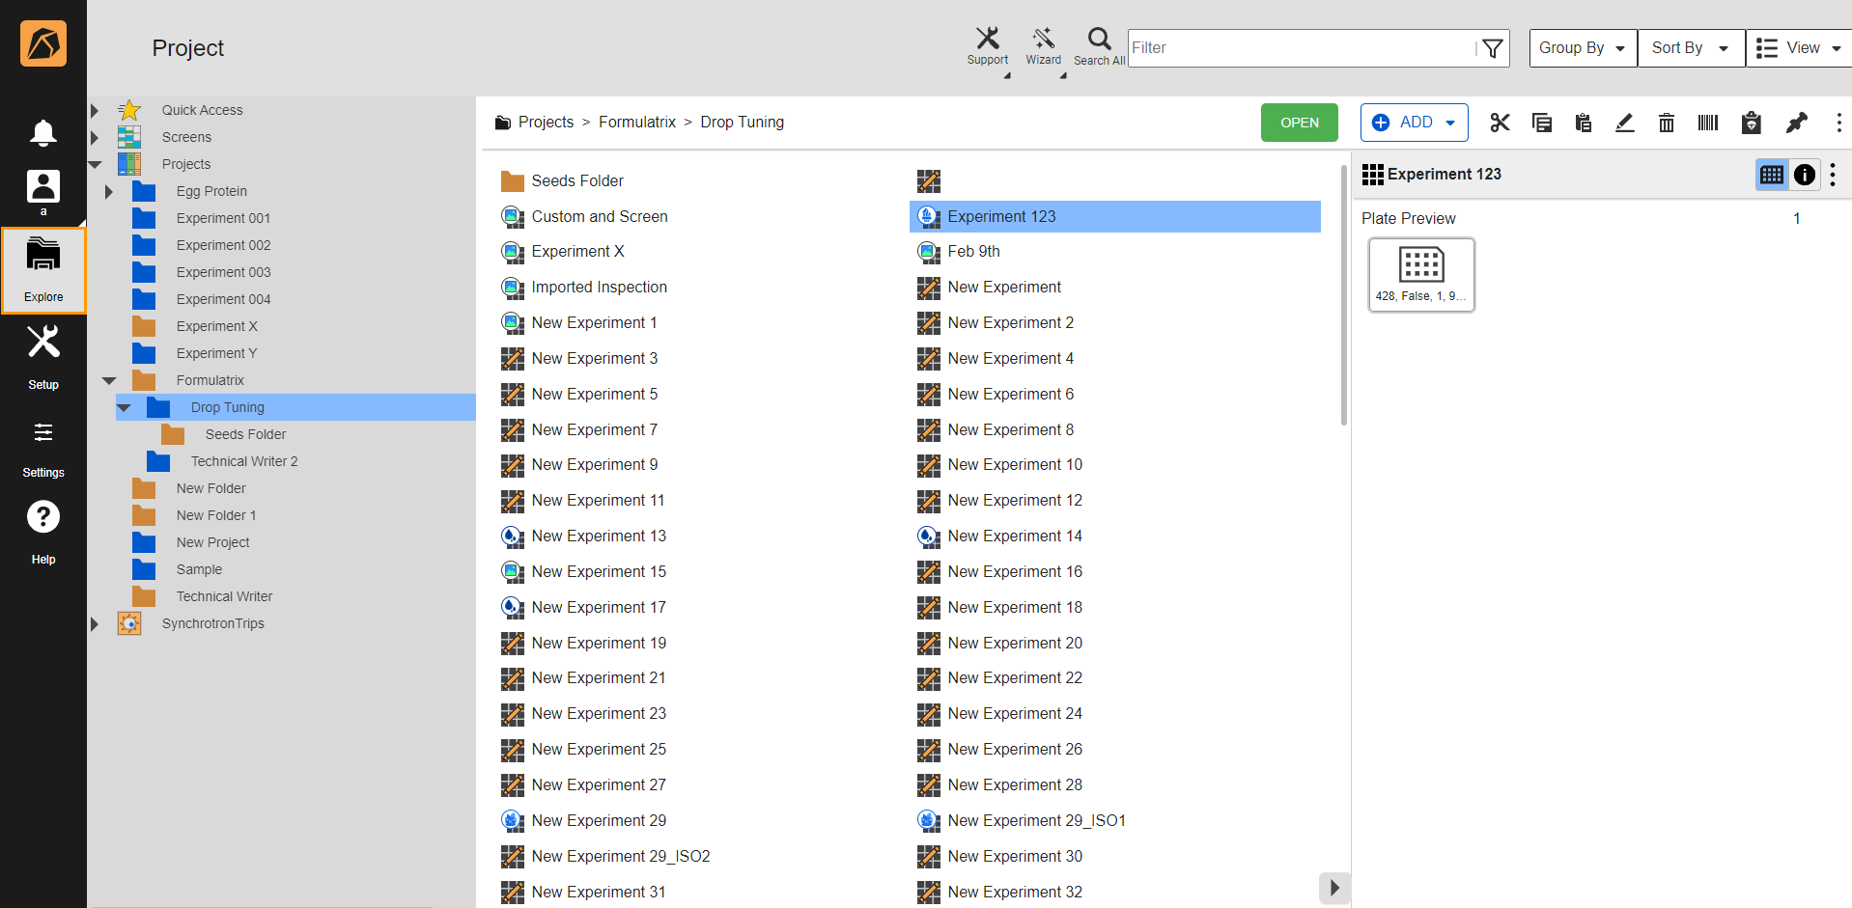
Task: Open the Setup tools section
Action: 42,356
